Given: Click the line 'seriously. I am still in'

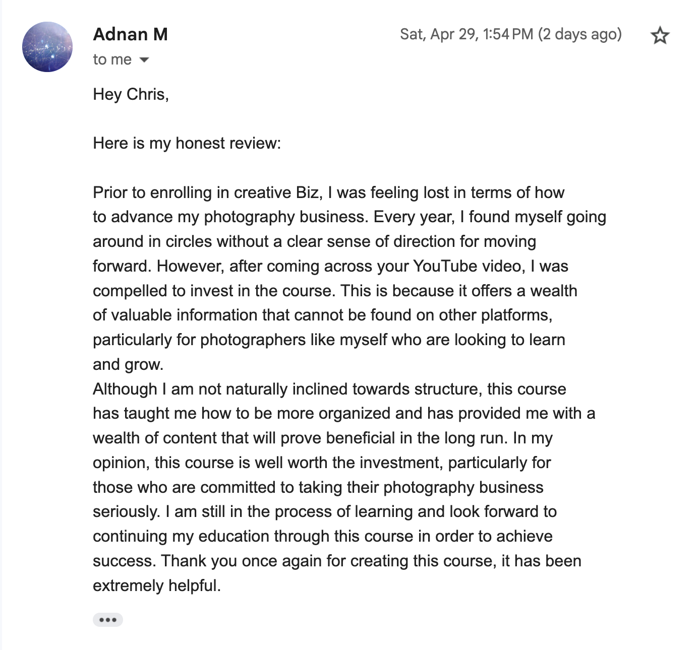Looking at the screenshot, I should tap(325, 511).
